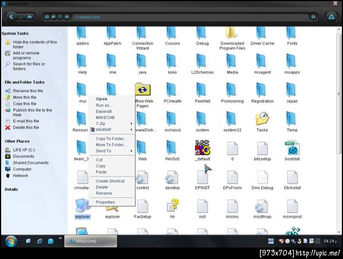Viewport: 343px width, 259px height.
Task: Expand the 7-Zip submenu arrow
Action: pyautogui.click(x=131, y=123)
